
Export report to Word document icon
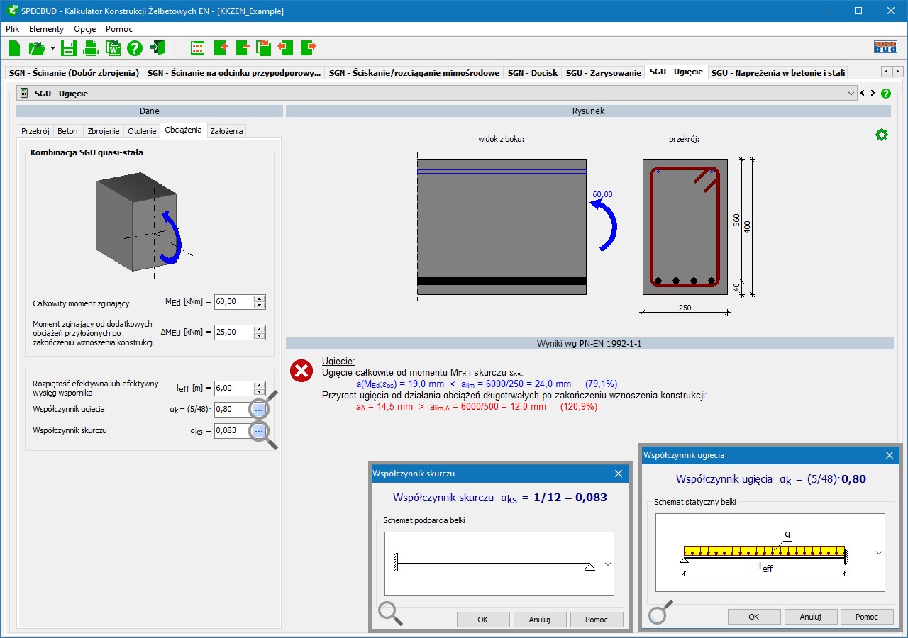pos(113,48)
